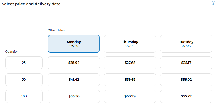
Task: Choose quantity 25
Action: 24,63
